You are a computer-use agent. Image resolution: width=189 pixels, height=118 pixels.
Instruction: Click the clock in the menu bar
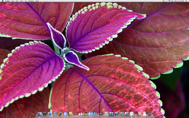point(179,1)
